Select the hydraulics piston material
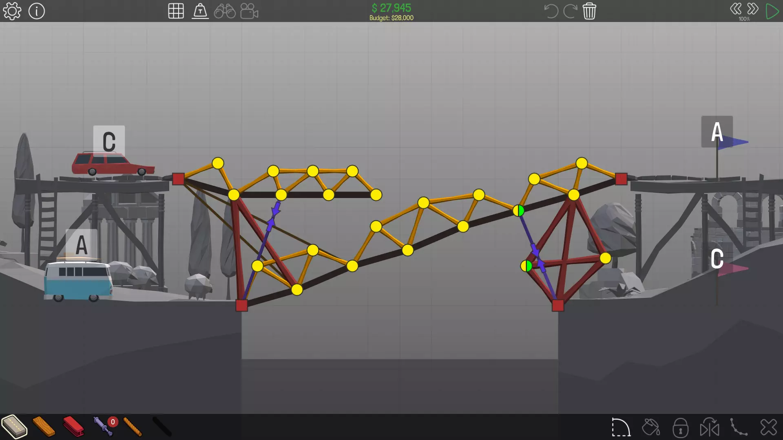Image resolution: width=783 pixels, height=440 pixels. pos(103,427)
